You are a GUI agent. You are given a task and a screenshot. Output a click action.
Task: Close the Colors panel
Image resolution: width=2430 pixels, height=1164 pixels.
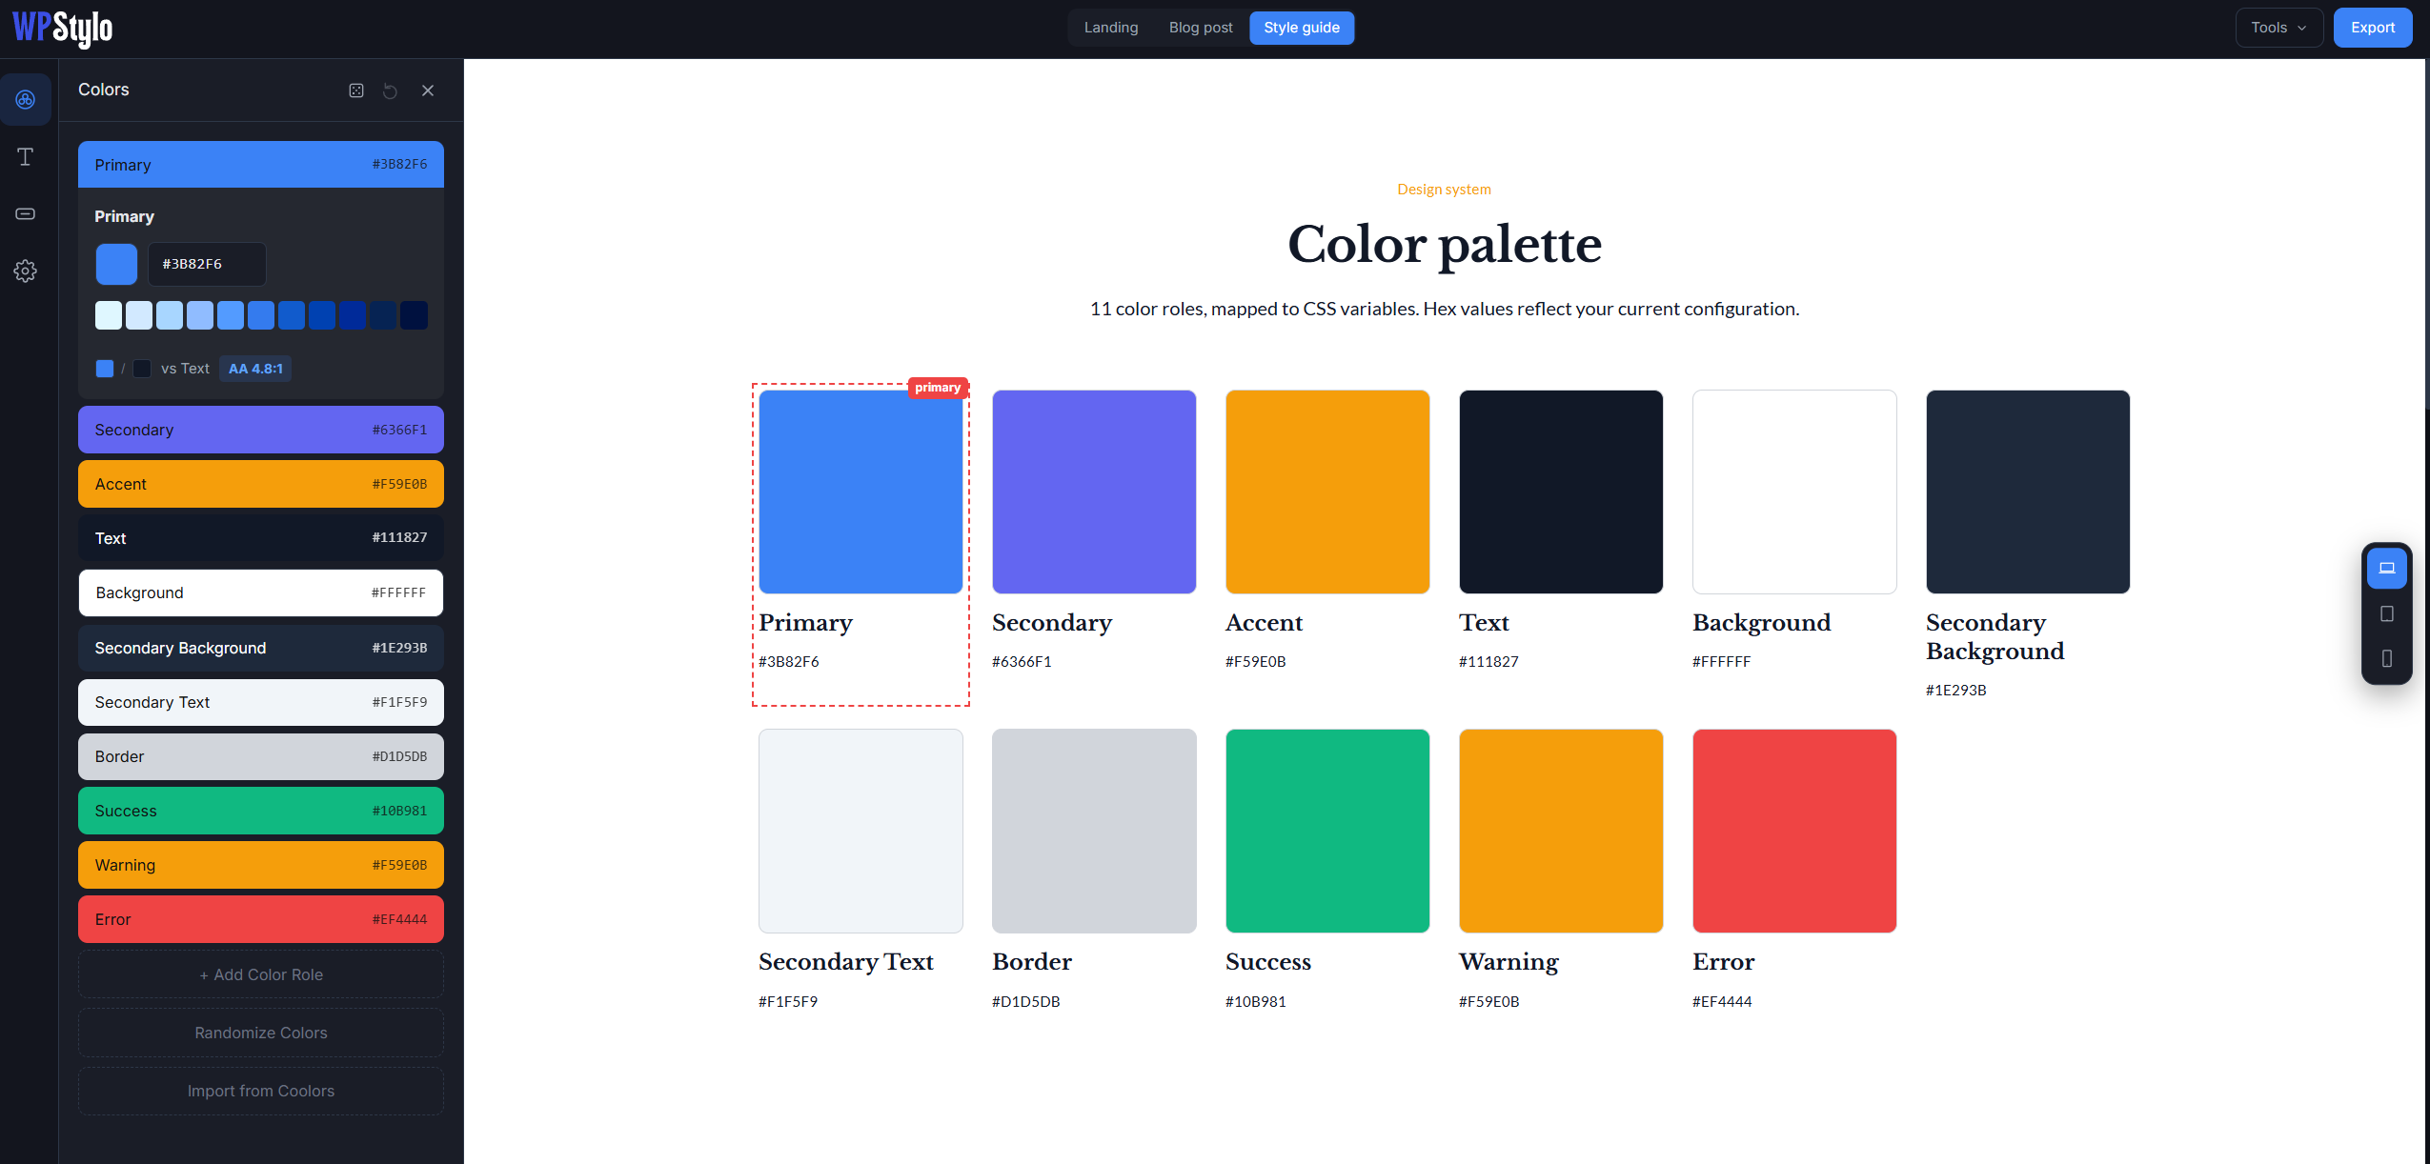click(x=428, y=90)
